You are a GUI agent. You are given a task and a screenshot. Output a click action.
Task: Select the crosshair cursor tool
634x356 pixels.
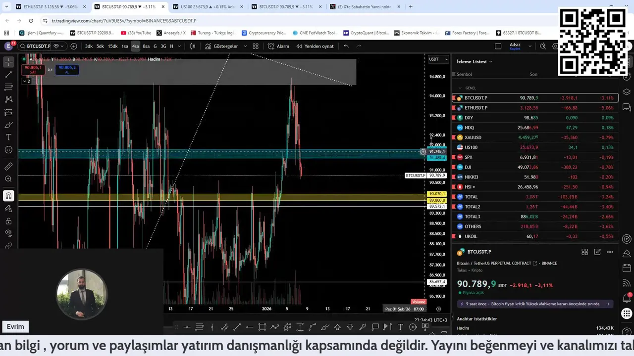tap(8, 62)
